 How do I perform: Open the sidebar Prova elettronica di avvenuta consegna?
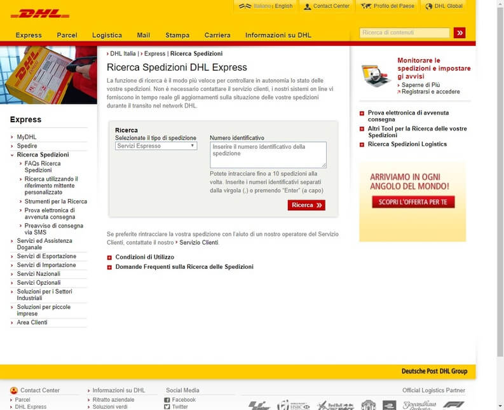click(50, 214)
